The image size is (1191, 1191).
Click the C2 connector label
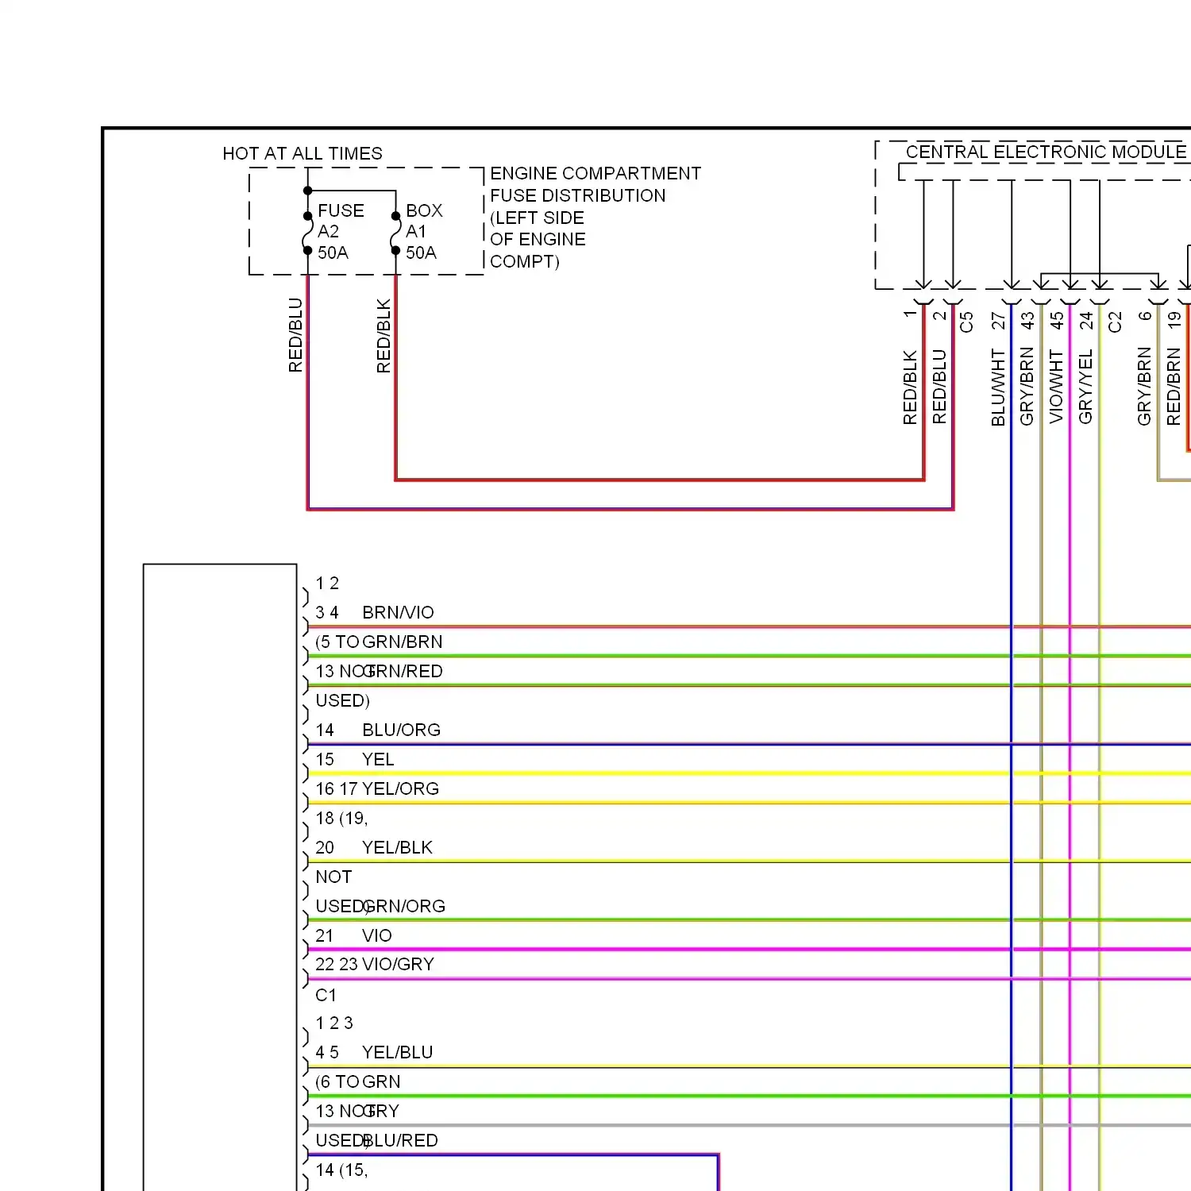pos(1115,322)
